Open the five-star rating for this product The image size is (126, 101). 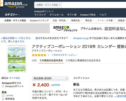coord(39,55)
